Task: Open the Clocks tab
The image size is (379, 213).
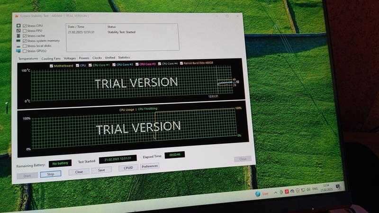Action: point(97,57)
